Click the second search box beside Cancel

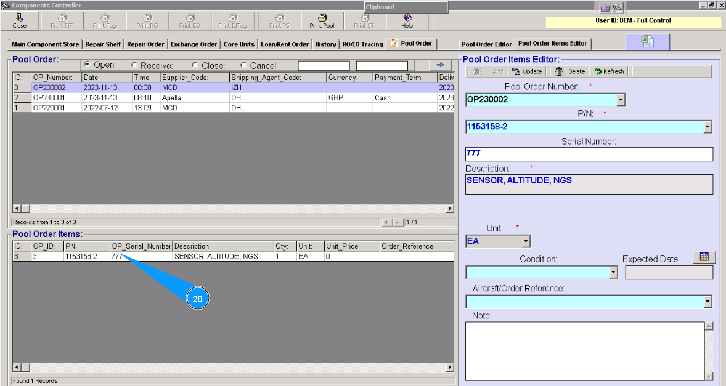[x=382, y=66]
